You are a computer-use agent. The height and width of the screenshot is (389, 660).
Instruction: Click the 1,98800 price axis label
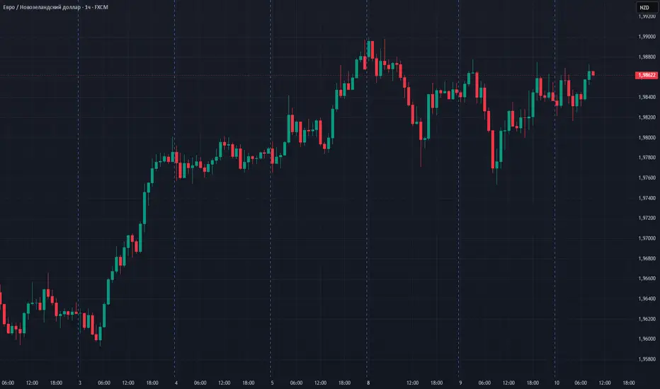tap(647, 57)
